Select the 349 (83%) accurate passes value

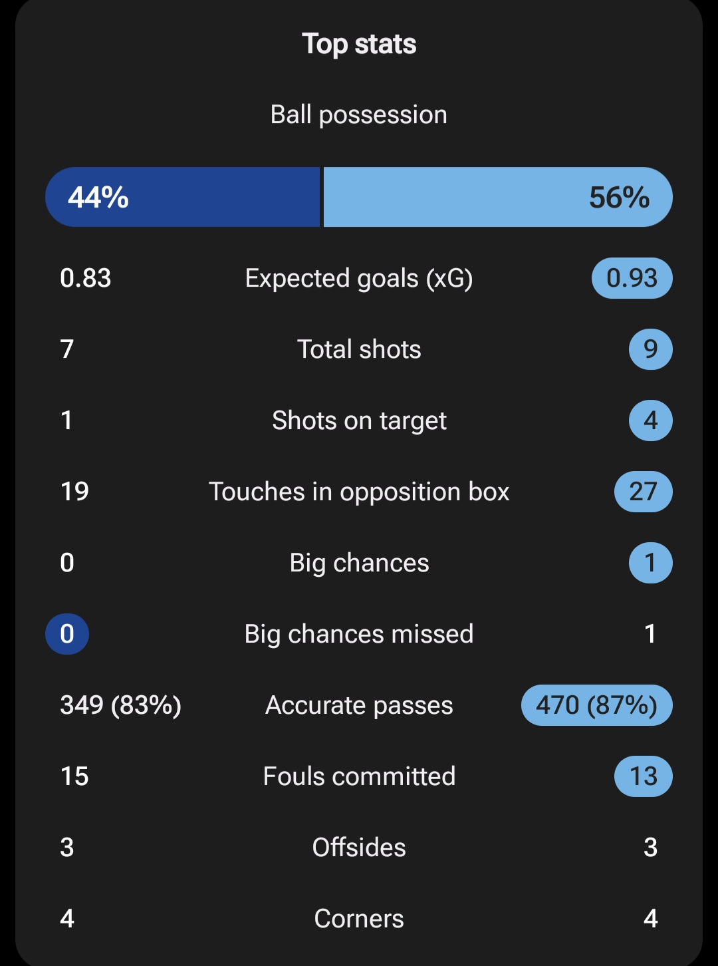[x=121, y=705]
